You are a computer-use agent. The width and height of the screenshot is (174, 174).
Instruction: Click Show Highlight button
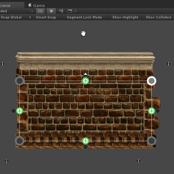125,17
